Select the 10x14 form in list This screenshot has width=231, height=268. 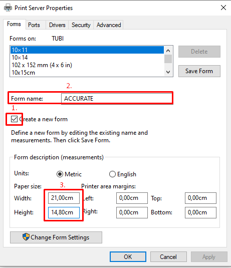(87, 58)
